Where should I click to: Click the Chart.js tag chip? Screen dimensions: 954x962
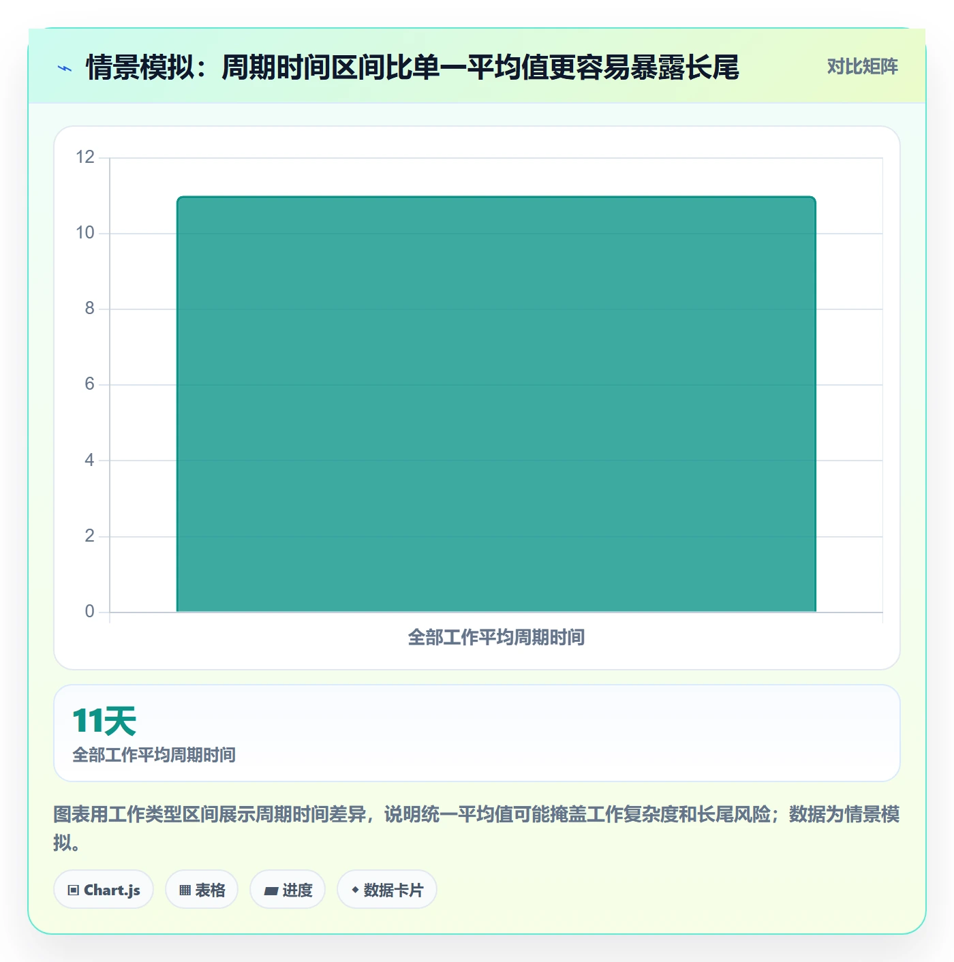tap(104, 889)
